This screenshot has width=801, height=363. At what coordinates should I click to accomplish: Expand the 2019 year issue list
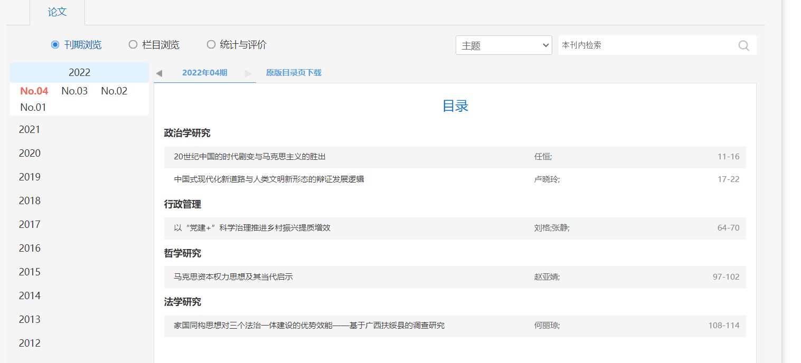coord(30,177)
